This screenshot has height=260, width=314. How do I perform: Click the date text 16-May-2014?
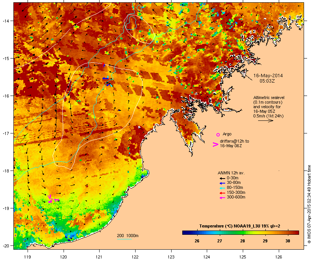268,76
